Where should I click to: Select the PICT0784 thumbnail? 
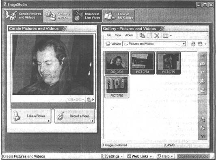143,63
